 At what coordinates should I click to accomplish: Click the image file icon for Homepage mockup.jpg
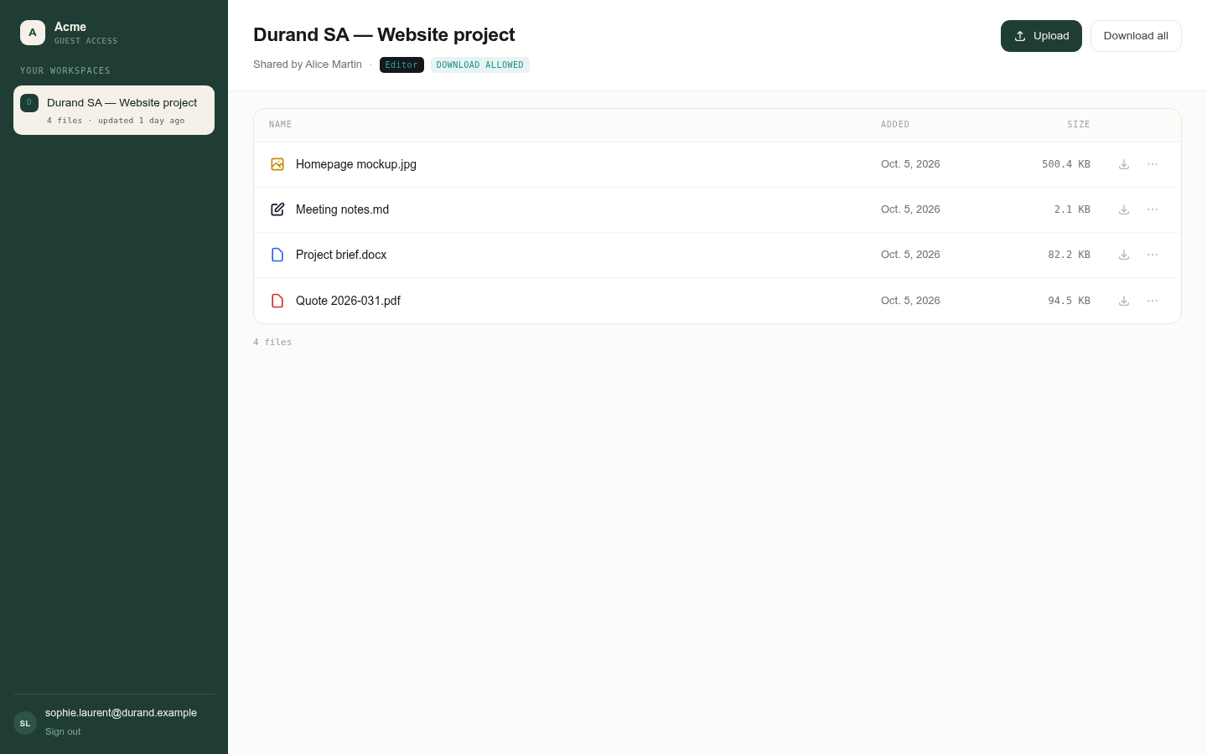click(x=277, y=164)
